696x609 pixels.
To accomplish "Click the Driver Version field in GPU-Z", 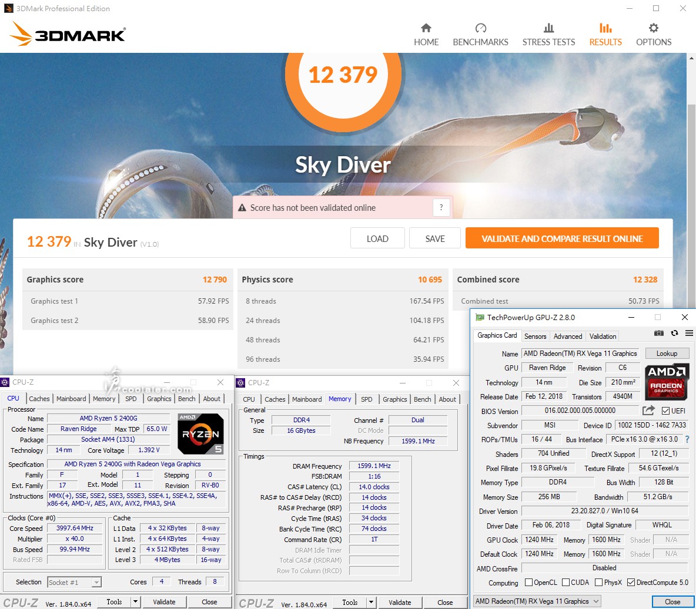I will tap(604, 511).
